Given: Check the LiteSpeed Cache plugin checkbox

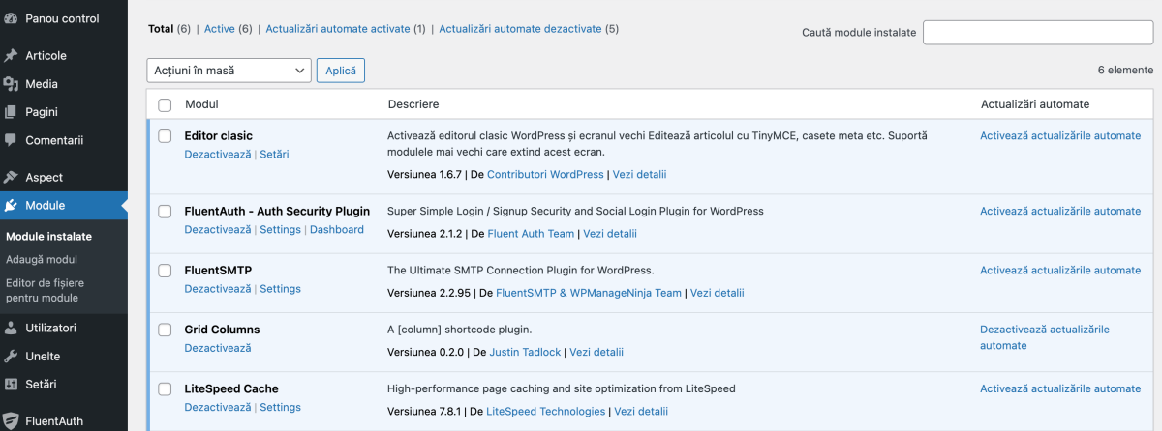Looking at the screenshot, I should coord(165,389).
